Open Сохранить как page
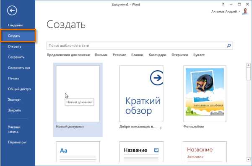252x166 pixels. [x=19, y=68]
